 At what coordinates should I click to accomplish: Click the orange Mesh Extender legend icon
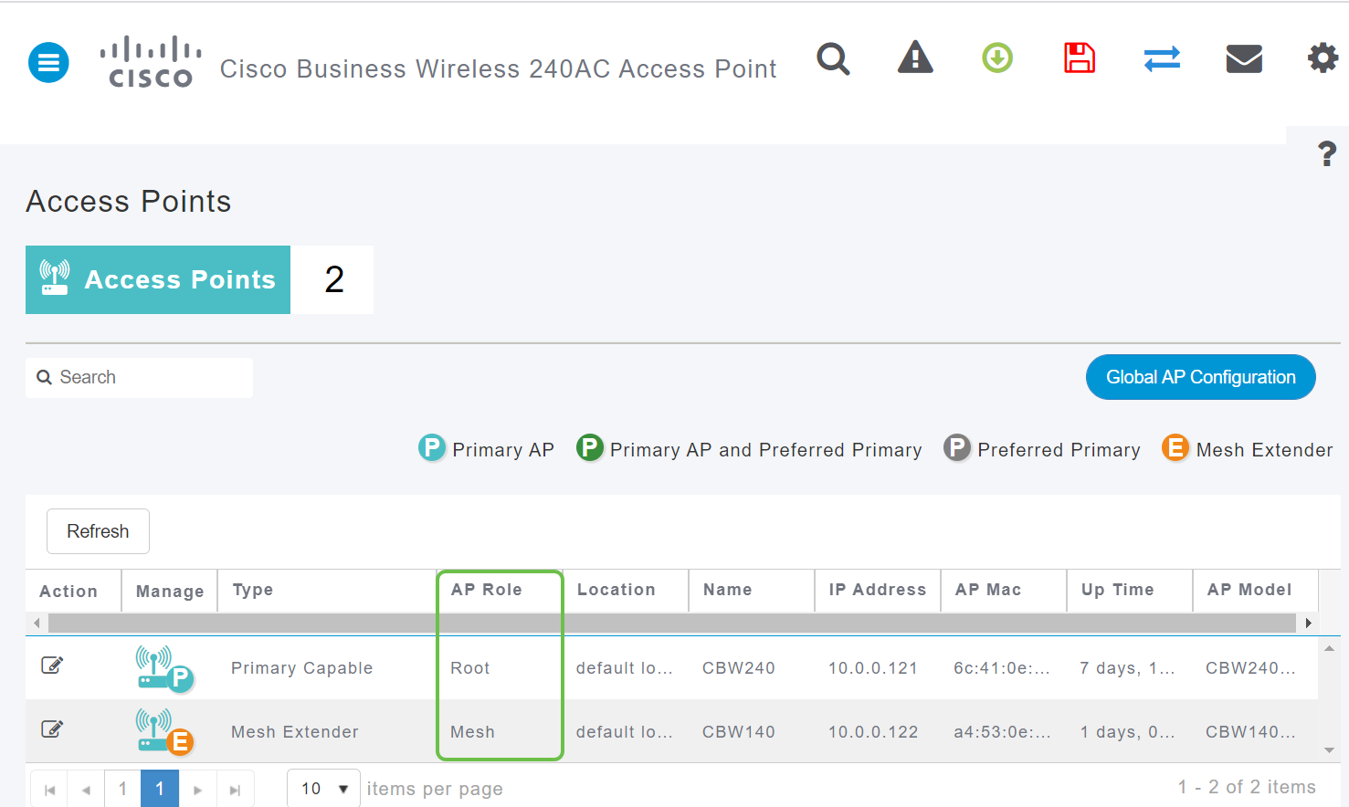pyautogui.click(x=1175, y=448)
